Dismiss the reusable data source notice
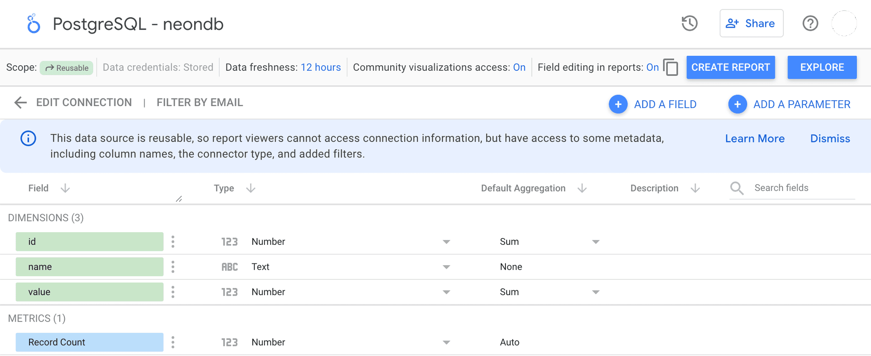This screenshot has width=871, height=356. tap(830, 139)
